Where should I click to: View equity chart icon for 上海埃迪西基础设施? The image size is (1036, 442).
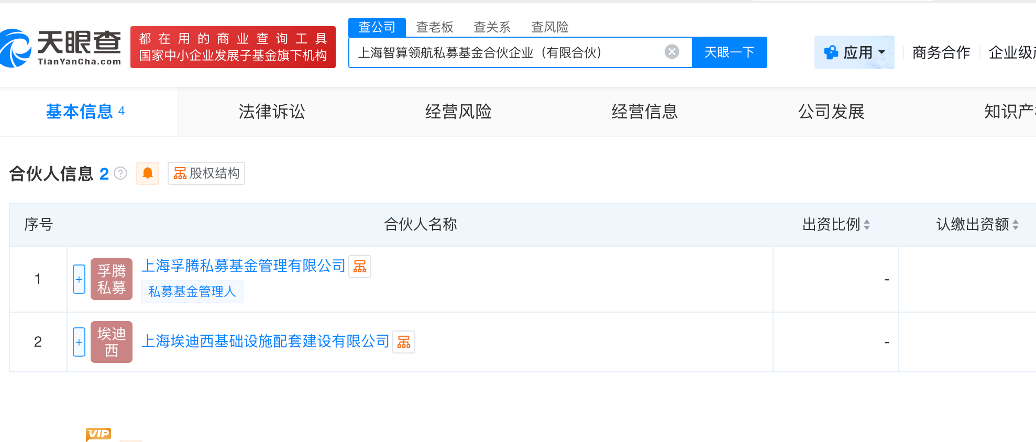coord(404,342)
